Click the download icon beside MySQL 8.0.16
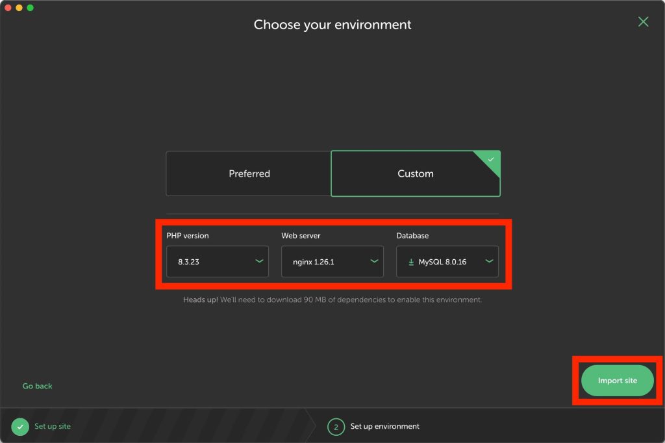665x443 pixels. coord(411,262)
